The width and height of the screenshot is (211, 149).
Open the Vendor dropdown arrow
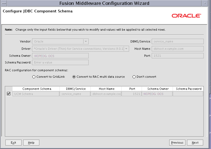(x=86, y=41)
